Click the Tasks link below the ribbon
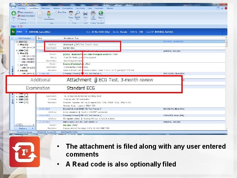 point(13,26)
